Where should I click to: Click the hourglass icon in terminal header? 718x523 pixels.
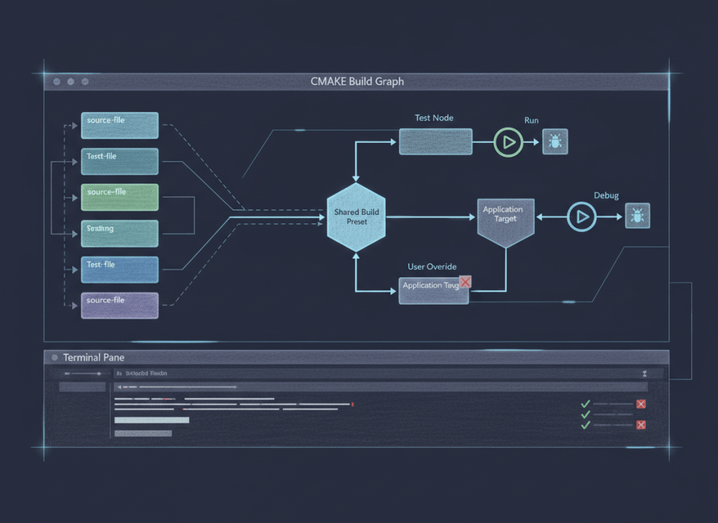coord(645,373)
